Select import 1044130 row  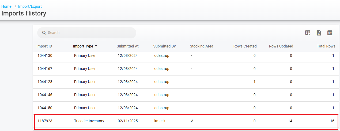coord(45,56)
